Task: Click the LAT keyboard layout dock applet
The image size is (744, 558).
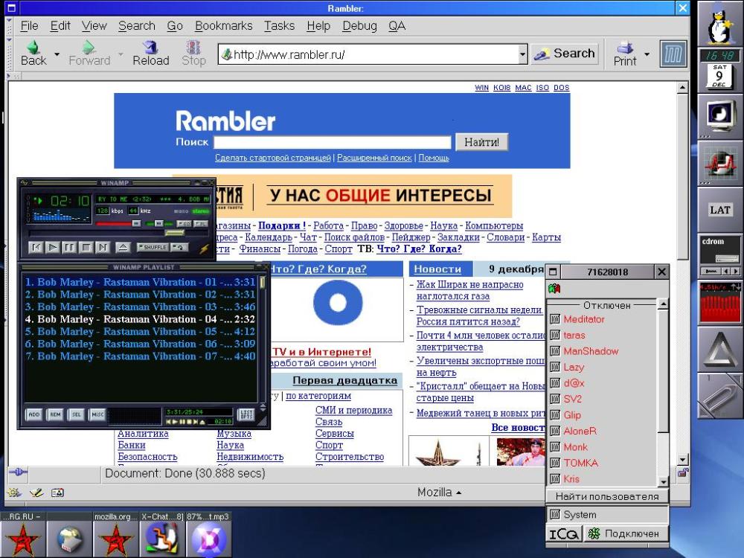Action: pos(720,210)
